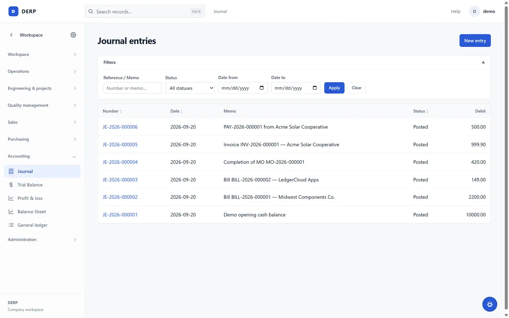Click memo mentioning LedgerCloud Apps
Viewport: 509px width, 318px height.
point(271,180)
